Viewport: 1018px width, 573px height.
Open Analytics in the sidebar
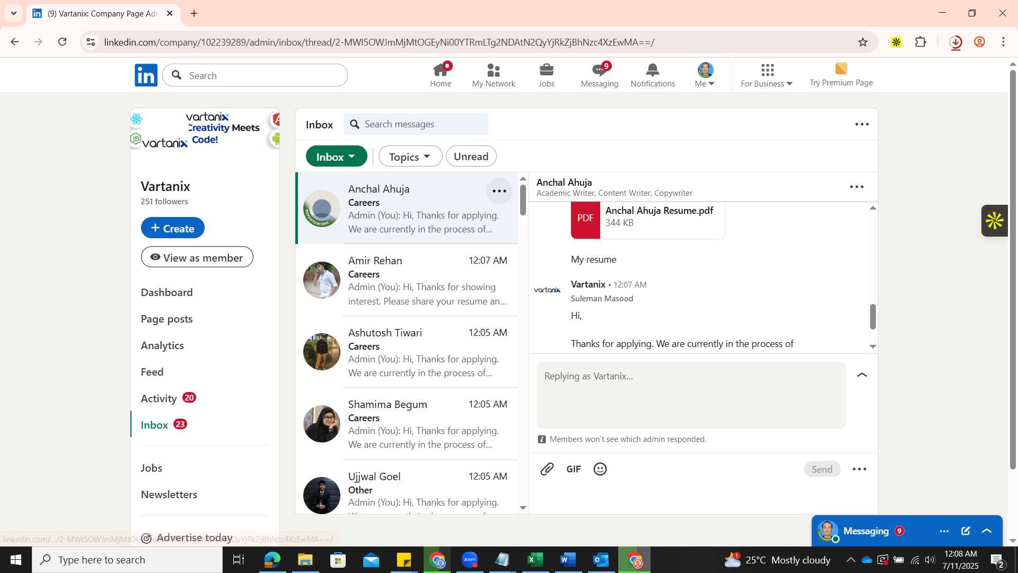[x=162, y=345]
